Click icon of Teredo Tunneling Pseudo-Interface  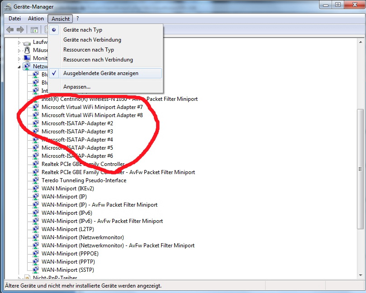click(35, 180)
